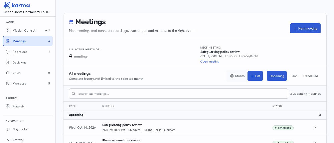Click the Votes ballot icon

coord(8,73)
